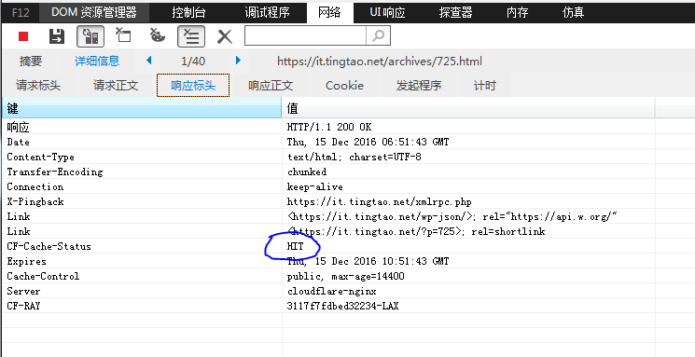695x357 pixels.
Task: Open the 探查器 tab
Action: point(455,12)
